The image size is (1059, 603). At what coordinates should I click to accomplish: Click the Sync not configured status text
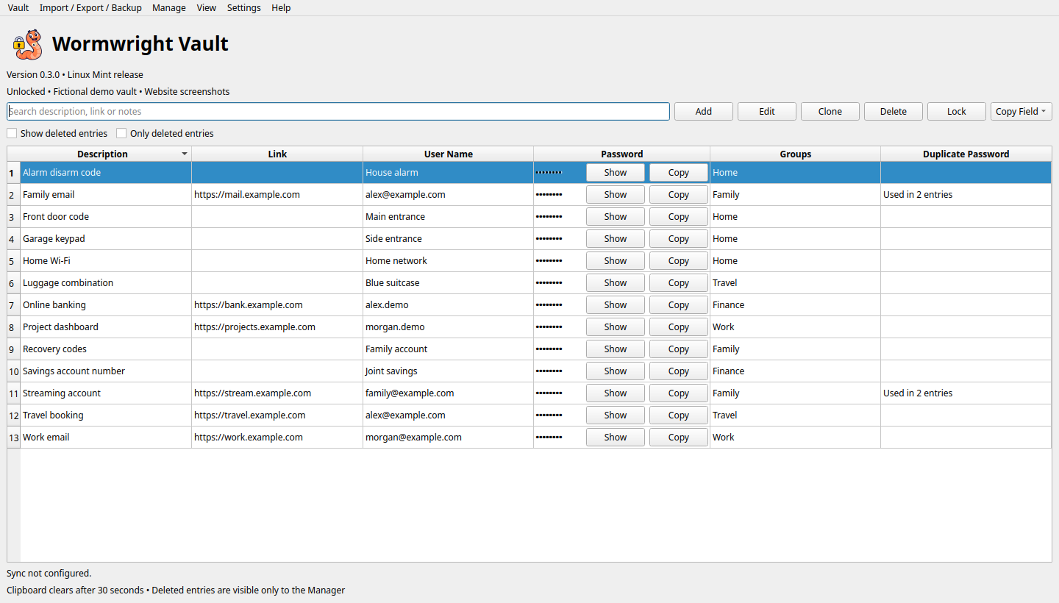point(49,573)
